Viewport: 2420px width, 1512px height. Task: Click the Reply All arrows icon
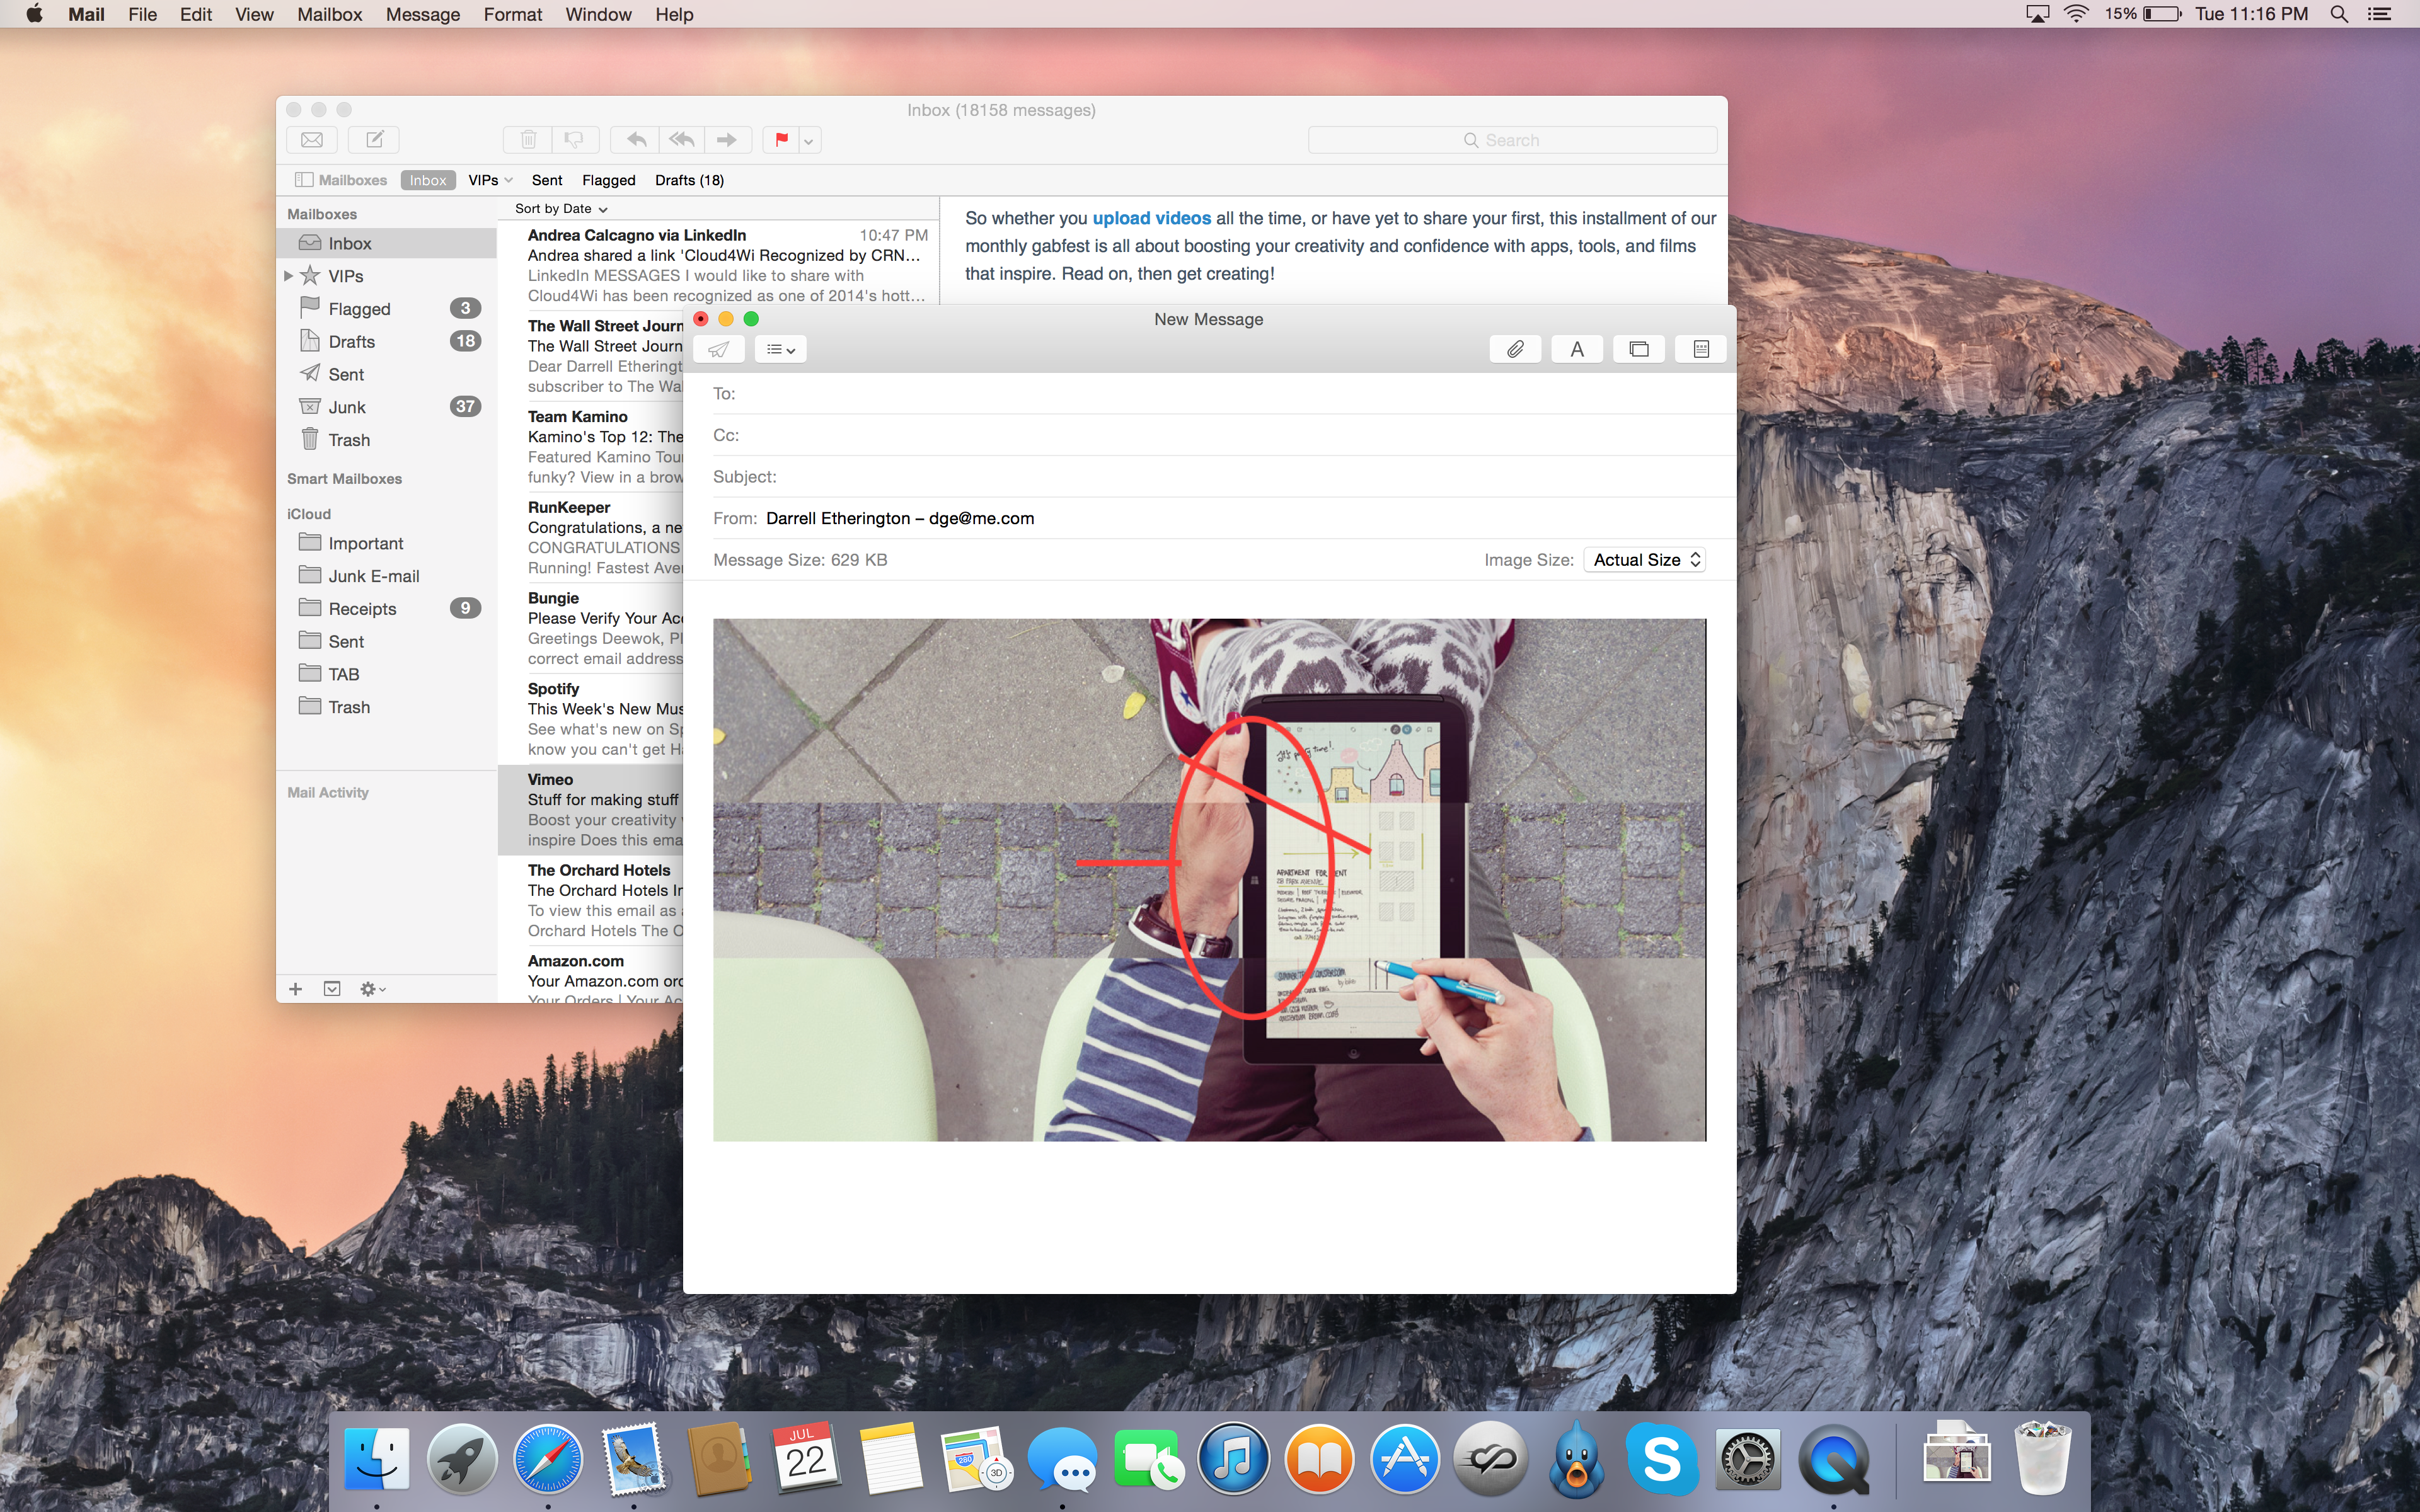682,140
